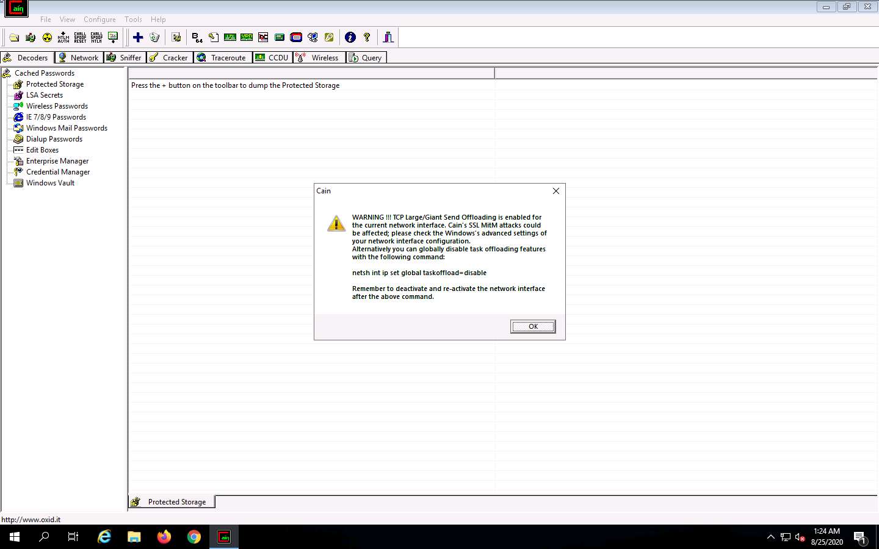Close the Cain warning dialog with X
The image size is (879, 549).
[x=556, y=191]
